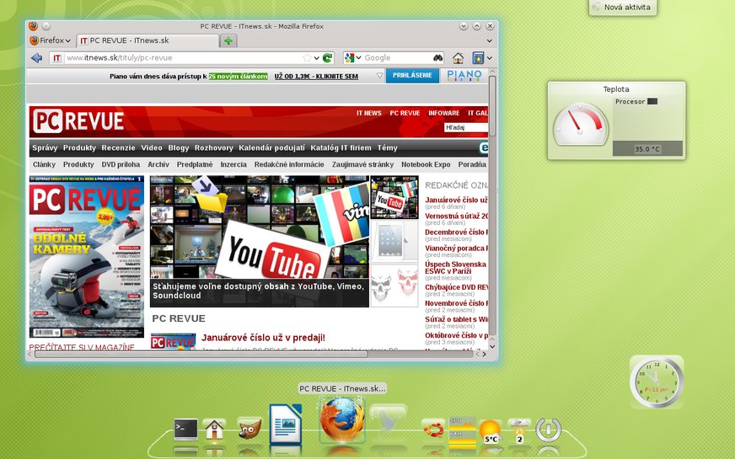Click the PIANO logo in the banner

[x=464, y=76]
